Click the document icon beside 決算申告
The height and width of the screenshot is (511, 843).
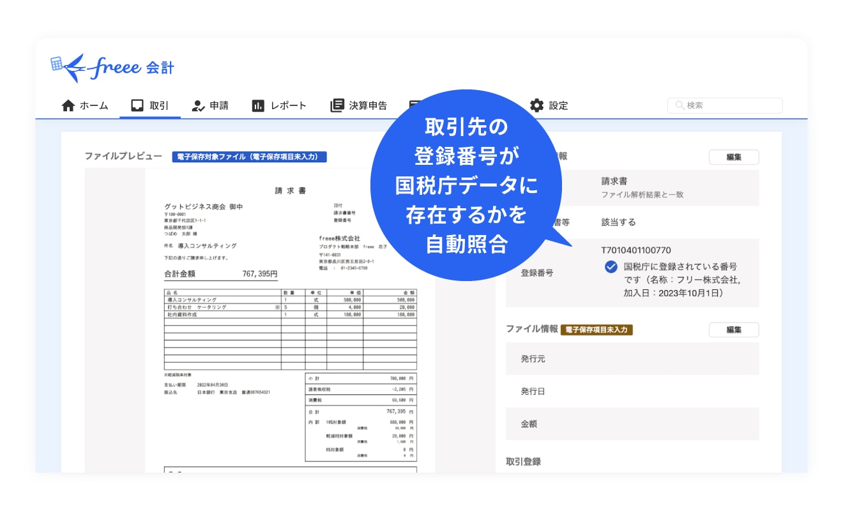pos(337,105)
